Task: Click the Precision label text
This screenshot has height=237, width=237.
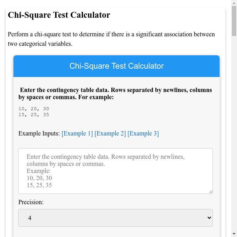Action: coord(31,202)
